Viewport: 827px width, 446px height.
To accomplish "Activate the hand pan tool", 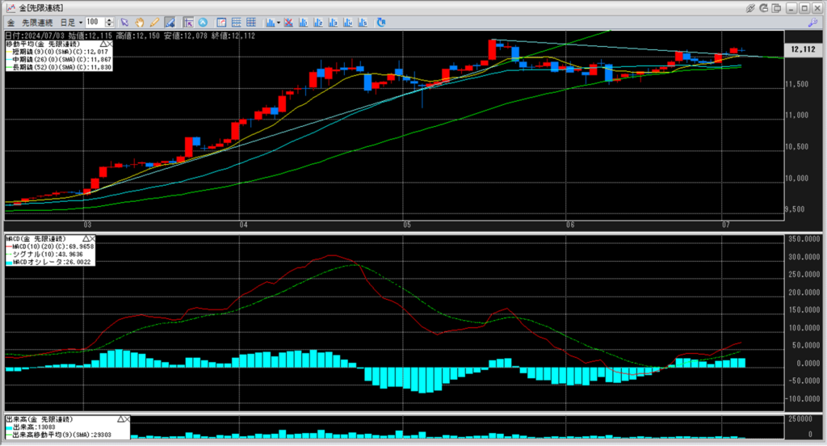I will pos(139,22).
